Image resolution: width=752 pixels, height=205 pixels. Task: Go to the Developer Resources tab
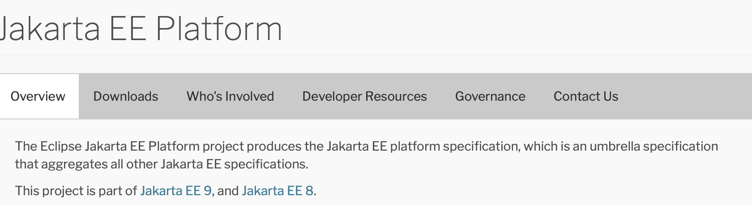[364, 96]
